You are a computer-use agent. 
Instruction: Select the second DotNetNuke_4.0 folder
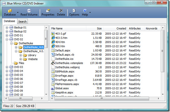pos(31,51)
